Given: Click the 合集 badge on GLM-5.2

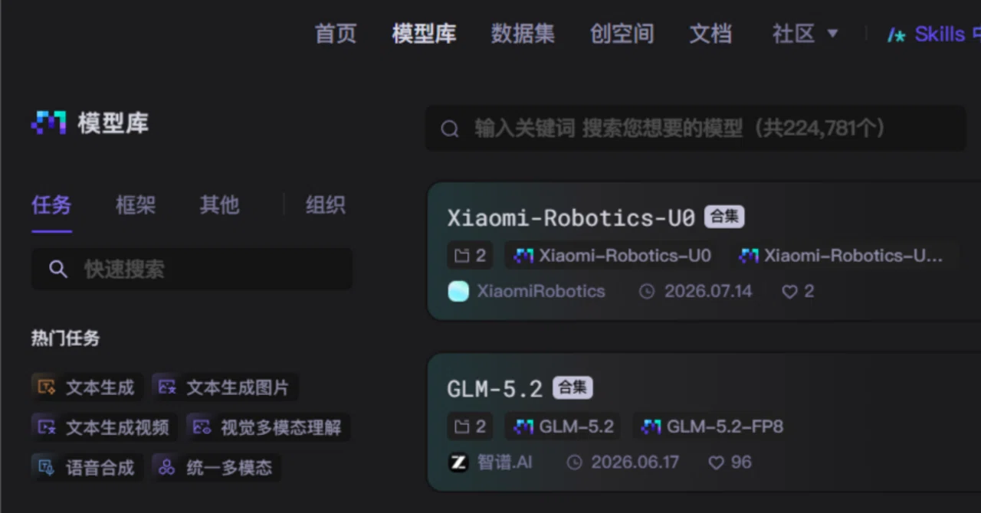Looking at the screenshot, I should [573, 387].
